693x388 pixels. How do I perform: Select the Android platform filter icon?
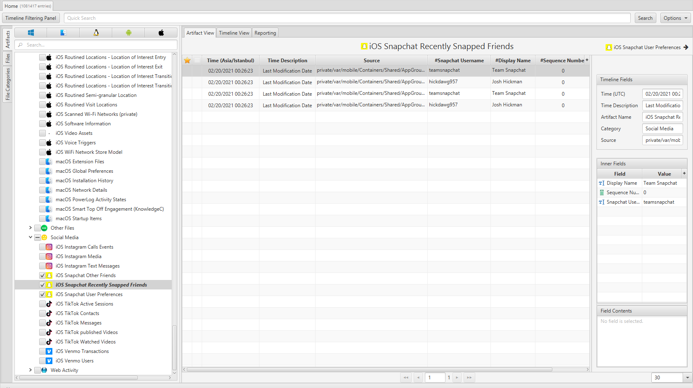129,33
